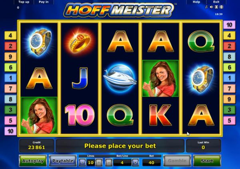Image resolution: width=240 pixels, height=169 pixels.
Task: Click the Exit menu item
Action: tap(216, 2)
